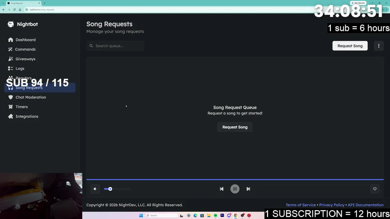Click the site info icon in address bar
This screenshot has width=390, height=219.
27,9
